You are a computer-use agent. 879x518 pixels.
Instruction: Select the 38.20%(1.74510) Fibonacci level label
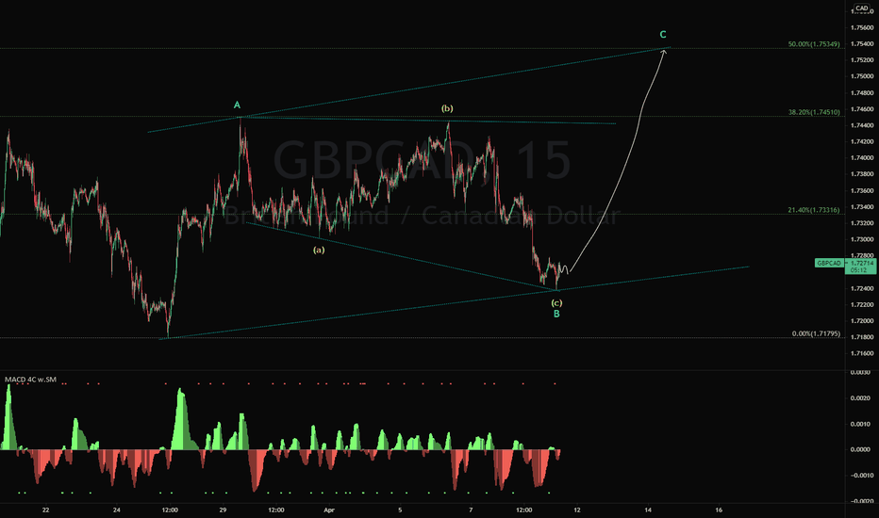pyautogui.click(x=814, y=112)
